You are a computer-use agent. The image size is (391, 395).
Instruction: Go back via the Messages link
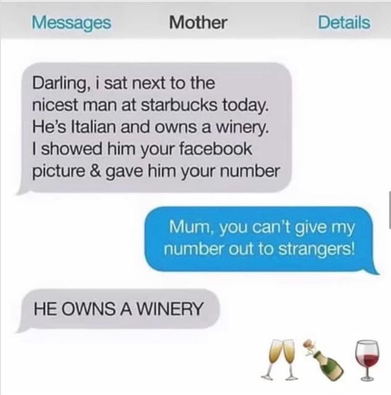[71, 23]
